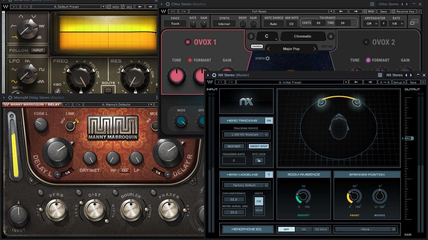Click the lock icon beside Chromatic scale
This screenshot has height=240, width=428.
331,37
